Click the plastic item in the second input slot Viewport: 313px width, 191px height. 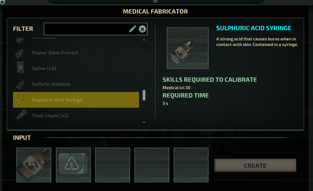73,165
